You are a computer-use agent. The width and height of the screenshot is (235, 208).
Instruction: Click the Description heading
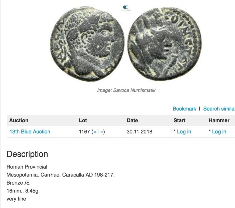point(27,154)
